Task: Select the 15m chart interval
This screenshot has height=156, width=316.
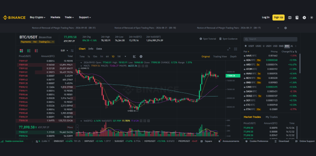Action: (95, 56)
